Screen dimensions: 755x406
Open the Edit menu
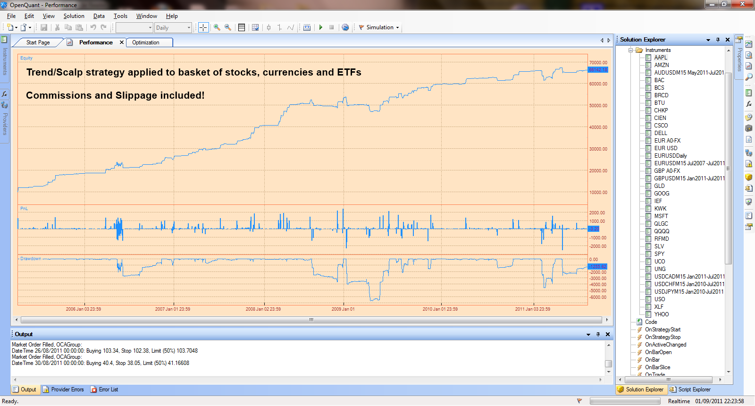click(x=29, y=16)
